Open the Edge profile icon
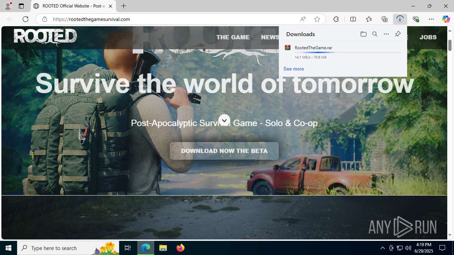Image resolution: width=454 pixels, height=255 pixels. 8,6
